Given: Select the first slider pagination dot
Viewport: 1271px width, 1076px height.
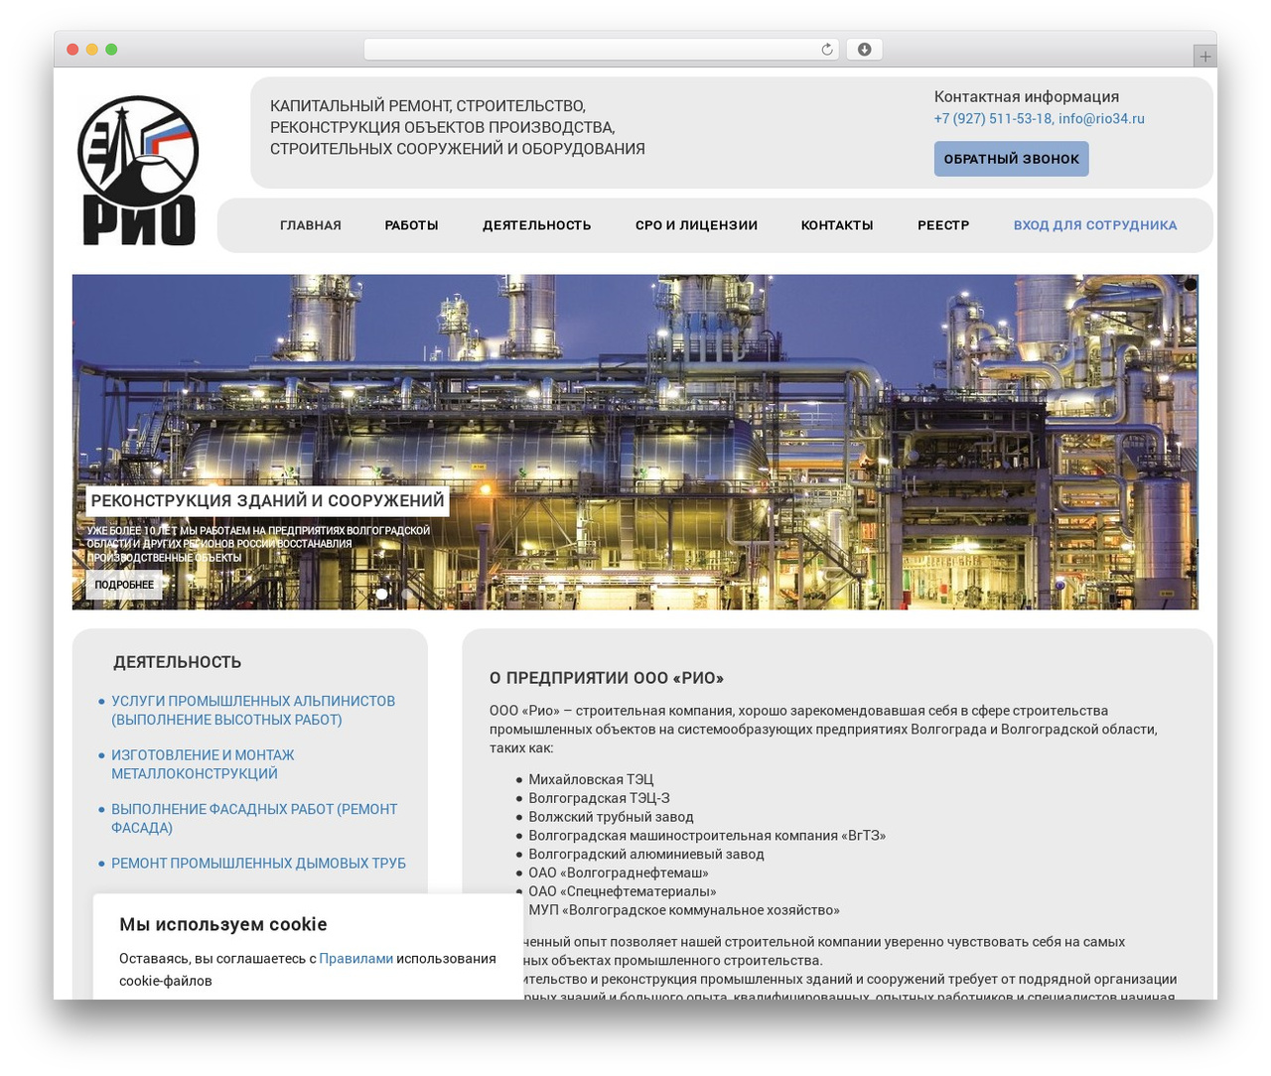Looking at the screenshot, I should (382, 594).
